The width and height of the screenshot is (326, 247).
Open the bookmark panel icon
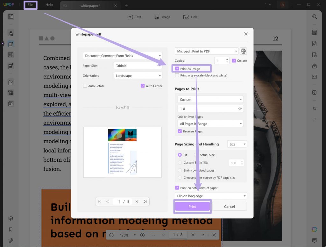(11, 229)
